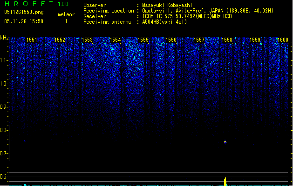Image resolution: width=293 pixels, height=186 pixels.
Task: Click the antenna value A504HB(yagi 4el)
Action: tap(164, 22)
